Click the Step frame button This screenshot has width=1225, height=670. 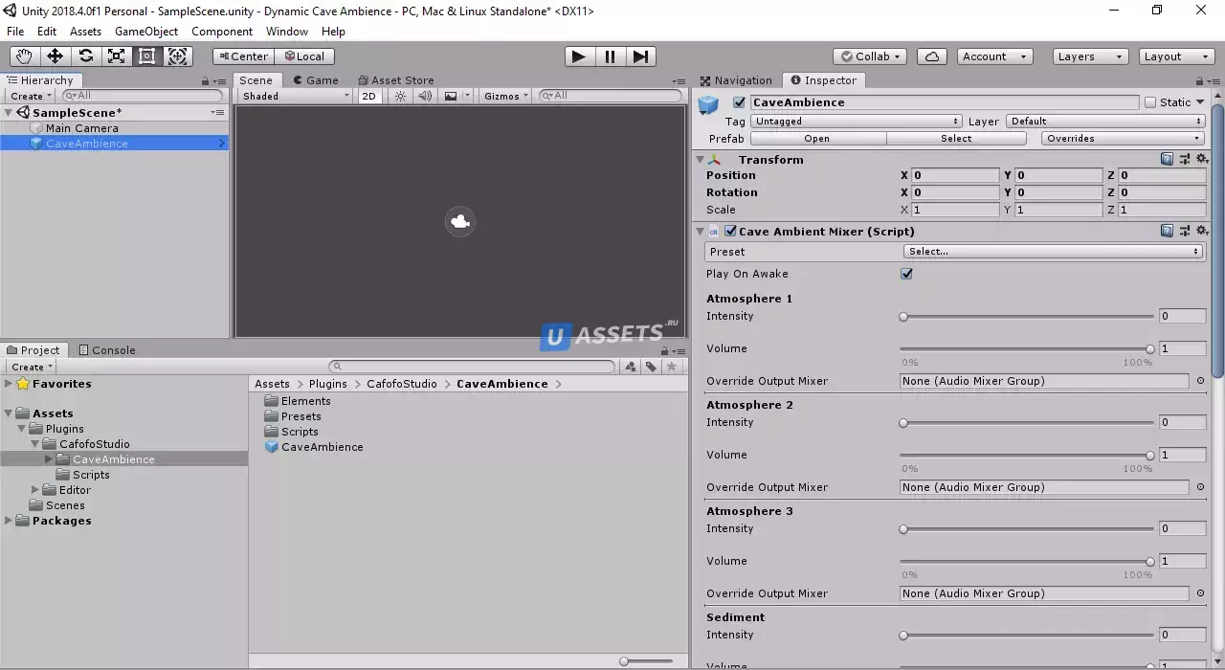[x=640, y=56]
